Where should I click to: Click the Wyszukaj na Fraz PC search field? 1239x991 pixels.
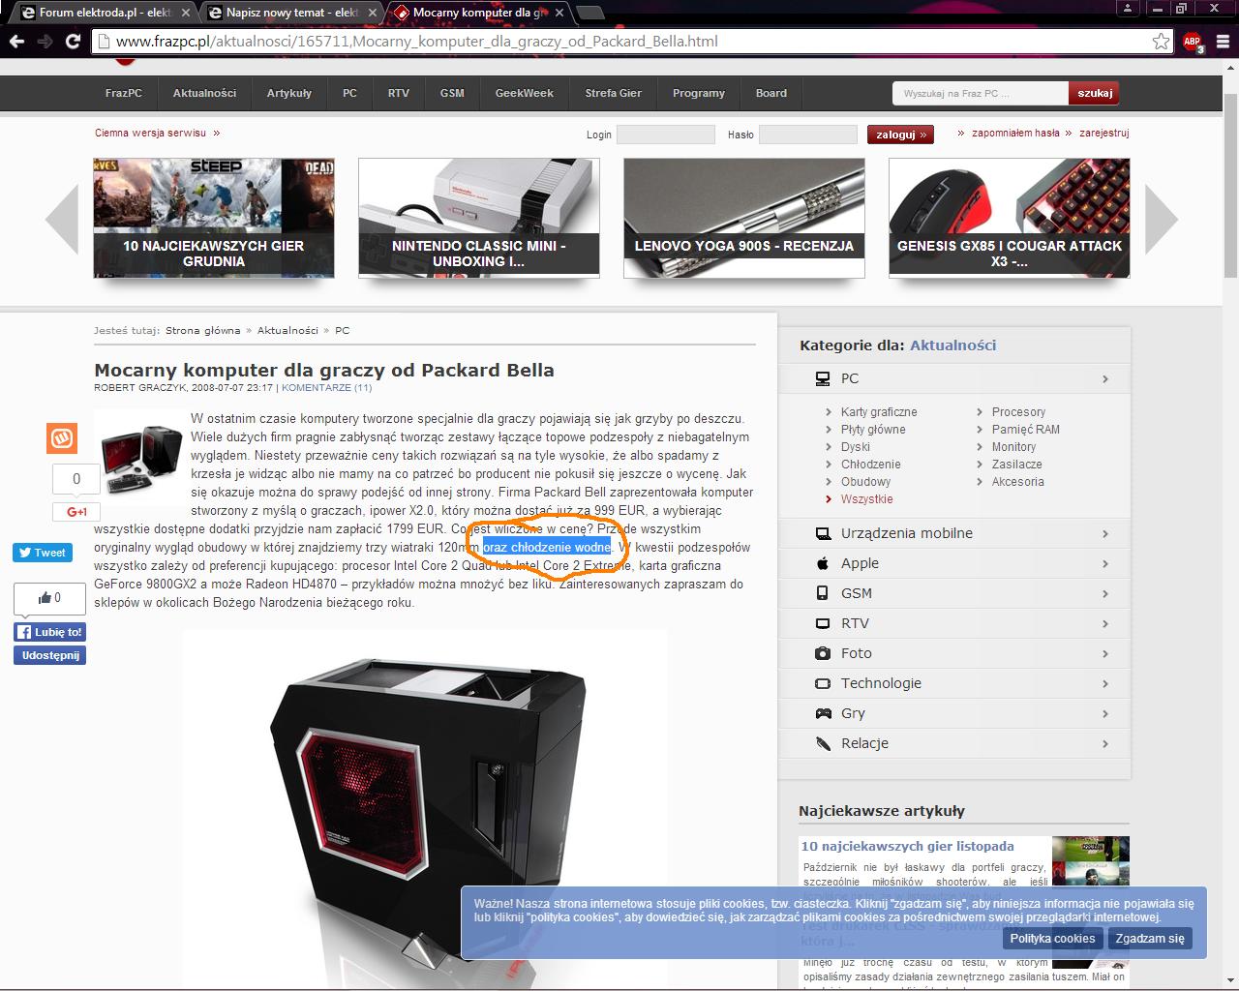point(979,93)
